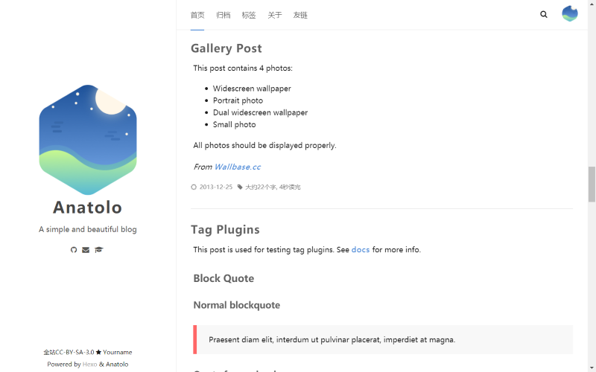596x372 pixels.
Task: Open the 归档 archives menu item
Action: [223, 15]
